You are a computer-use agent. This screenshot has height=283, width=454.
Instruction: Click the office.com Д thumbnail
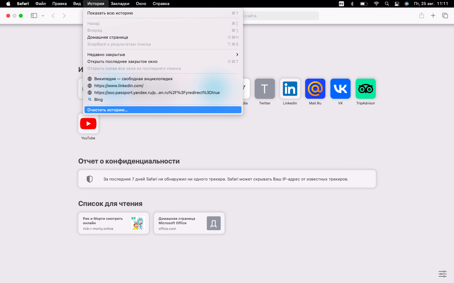pos(213,223)
